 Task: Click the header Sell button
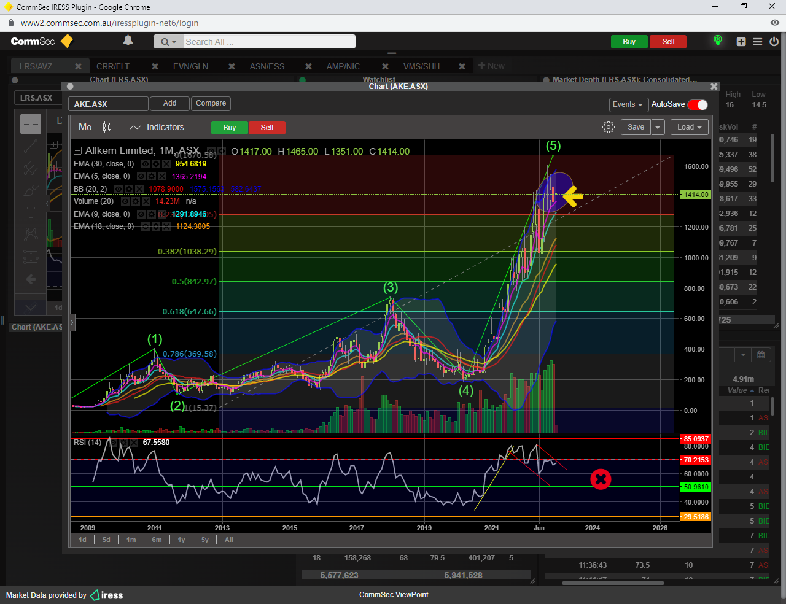click(668, 42)
